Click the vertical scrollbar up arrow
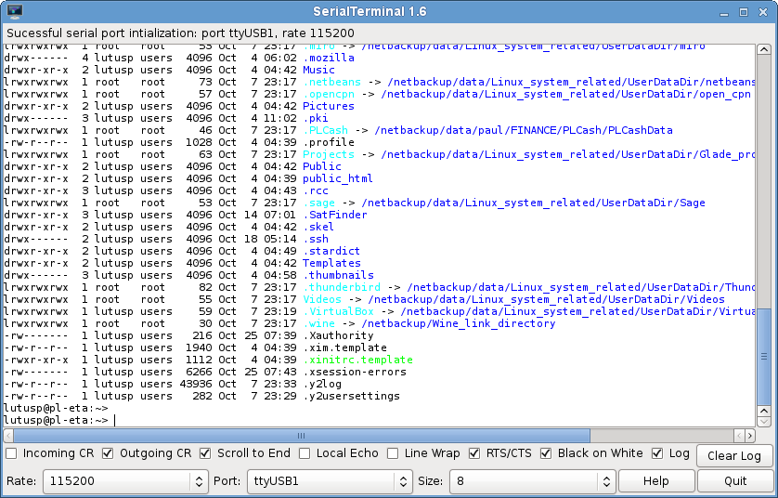Screen dimensions: 778x498 [763, 49]
